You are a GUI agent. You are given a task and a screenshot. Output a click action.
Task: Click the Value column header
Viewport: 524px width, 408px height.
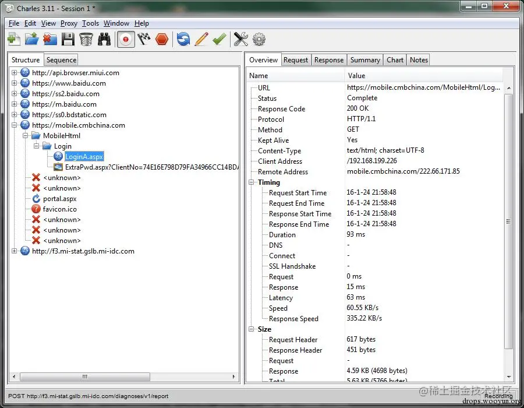(x=424, y=76)
